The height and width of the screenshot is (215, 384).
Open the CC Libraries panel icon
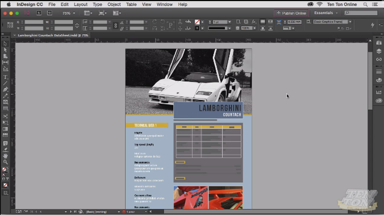coord(379,100)
